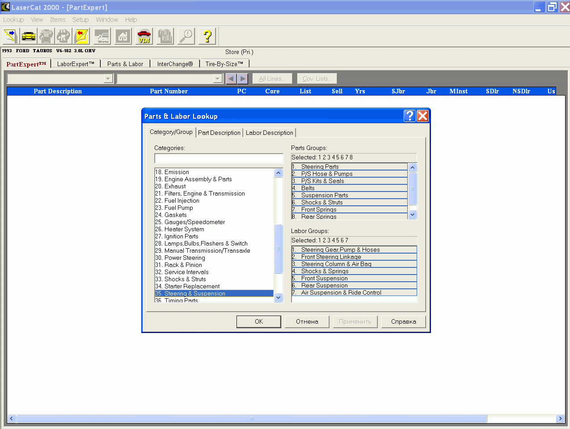
Task: Click the yellow page red arrow toolbar icon
Action: tap(81, 36)
